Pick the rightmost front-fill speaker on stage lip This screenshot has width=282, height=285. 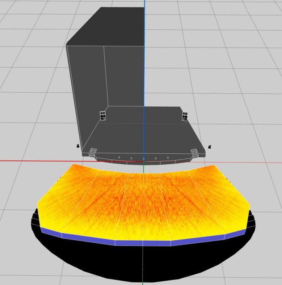[168, 158]
